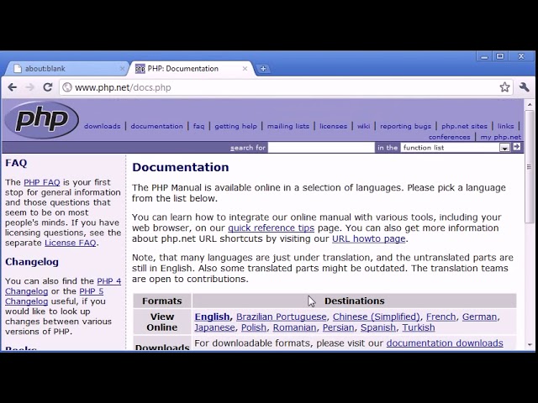View the manual in Spanish
Viewport: 538px width, 403px height.
pyautogui.click(x=378, y=327)
